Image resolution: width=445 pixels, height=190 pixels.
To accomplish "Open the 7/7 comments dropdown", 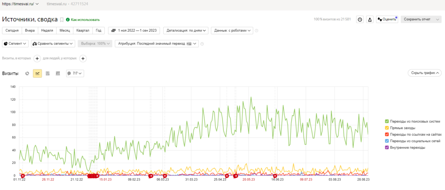I will click(75, 73).
